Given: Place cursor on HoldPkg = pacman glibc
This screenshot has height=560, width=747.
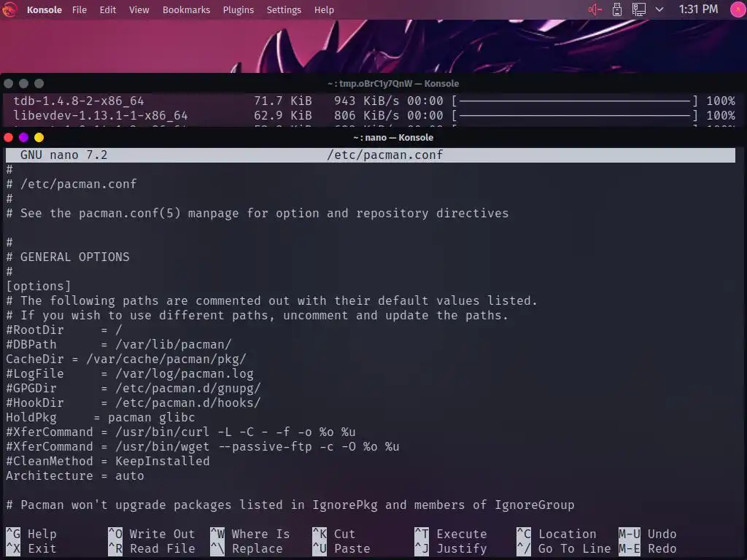Looking at the screenshot, I should 101,418.
